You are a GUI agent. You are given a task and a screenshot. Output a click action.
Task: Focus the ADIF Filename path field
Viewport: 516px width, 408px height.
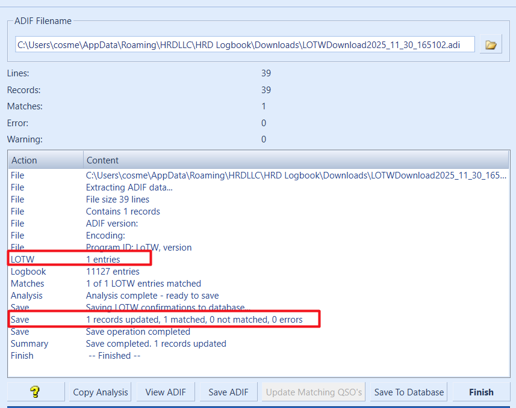[244, 44]
